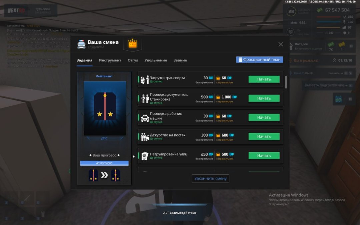Click the Патрулирование улиц document icon
The image size is (360, 225).
tap(144, 156)
